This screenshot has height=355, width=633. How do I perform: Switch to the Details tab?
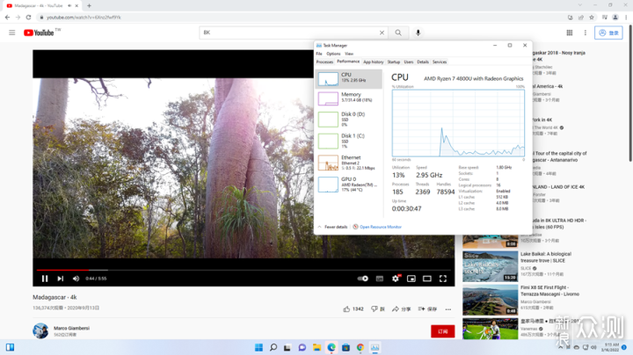tap(423, 62)
